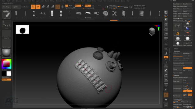The image size is (195, 109).
Task: Toggle the Double option next to Panel Loops
Action: (190, 94)
